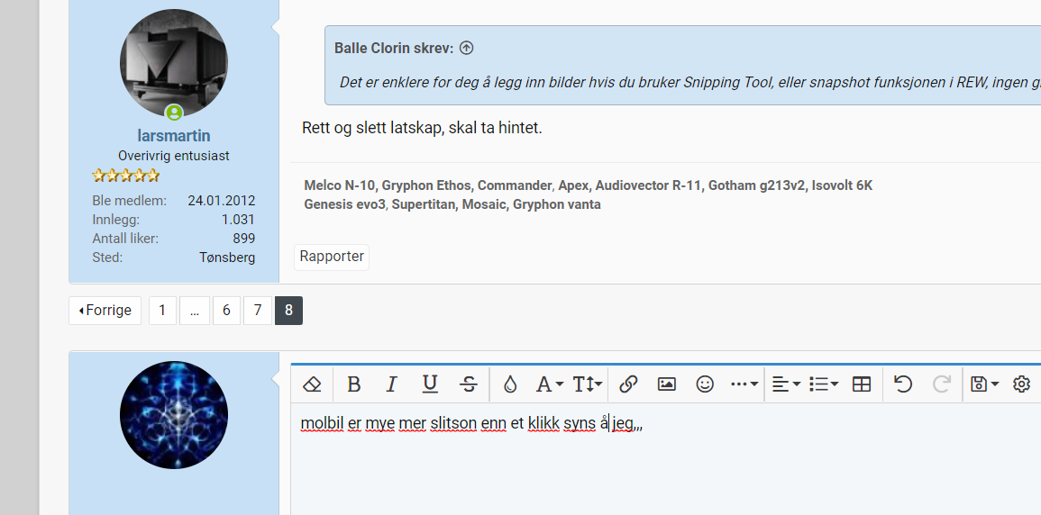Toggle bold formatting in editor

click(354, 384)
